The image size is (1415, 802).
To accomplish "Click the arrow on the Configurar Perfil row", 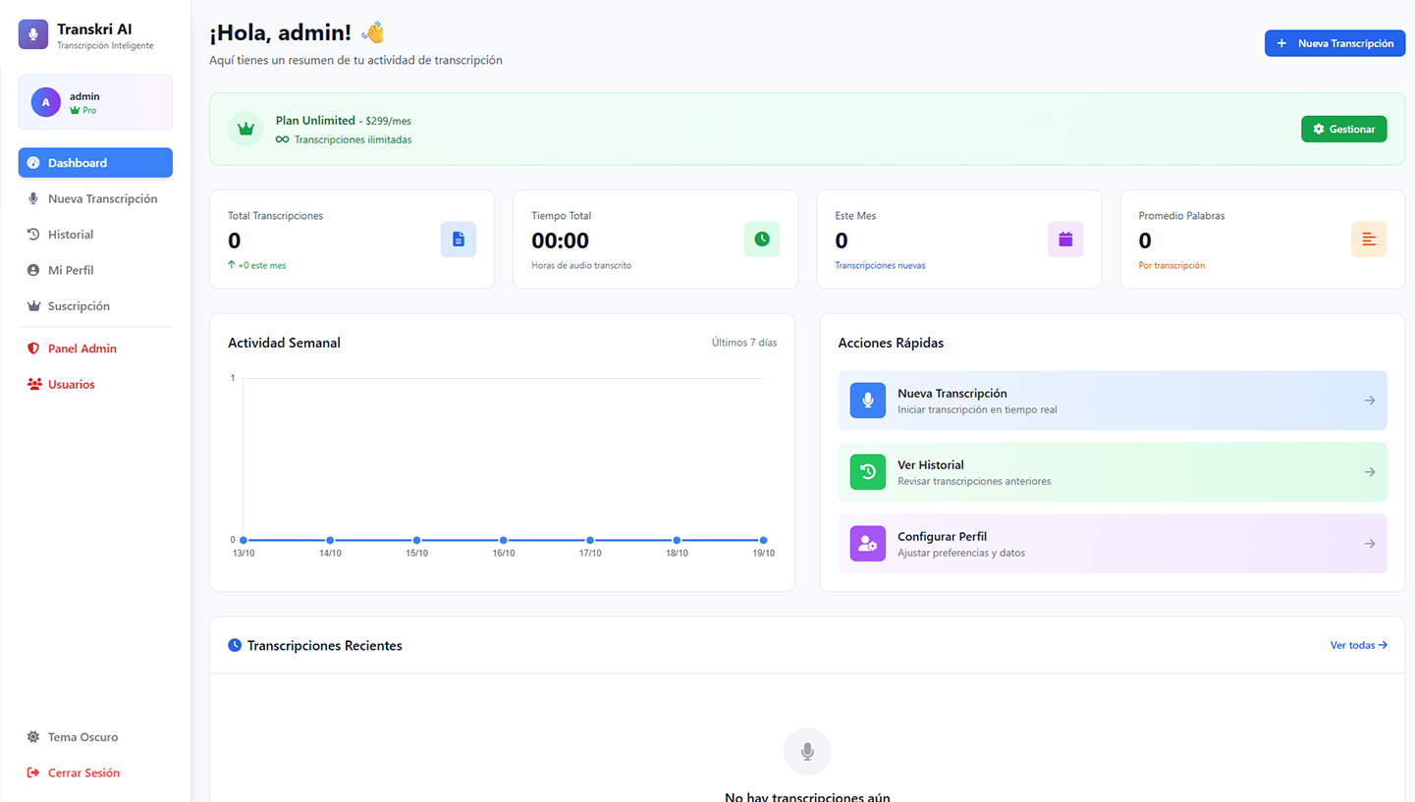I will 1369,544.
